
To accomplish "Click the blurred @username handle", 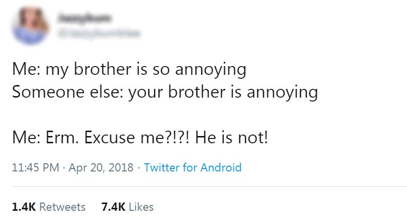I will tap(99, 33).
